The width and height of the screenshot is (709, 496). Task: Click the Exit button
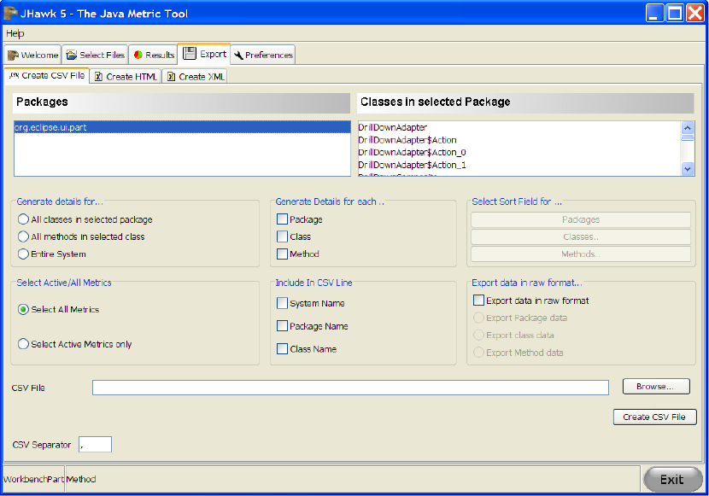(673, 479)
